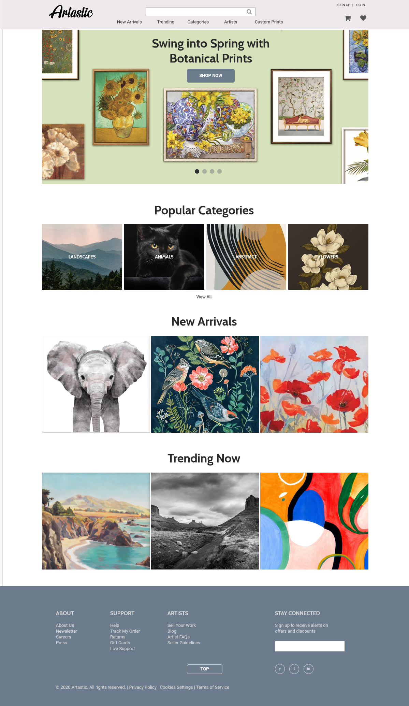Open the Categories nav menu
The height and width of the screenshot is (706, 409).
pyautogui.click(x=198, y=22)
